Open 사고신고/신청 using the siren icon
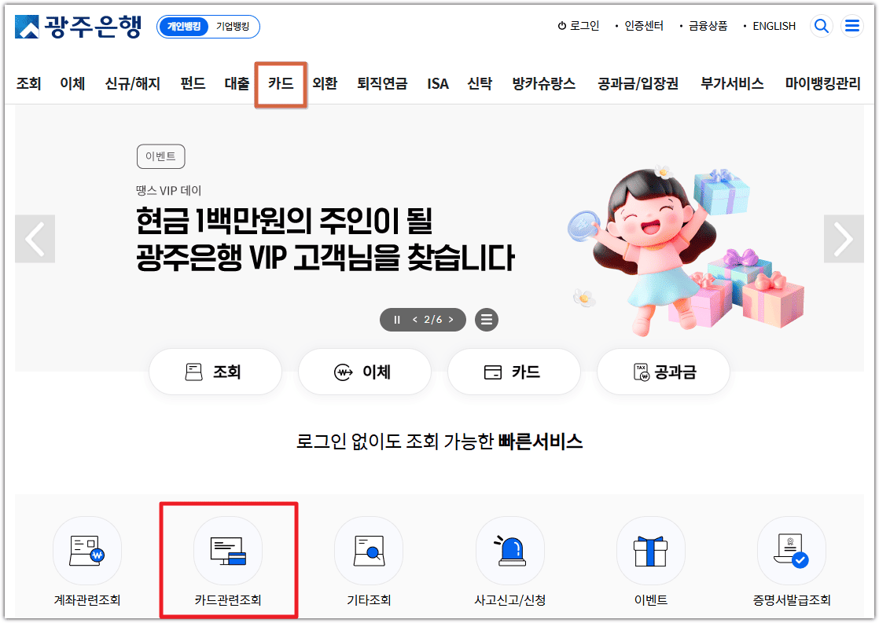The width and height of the screenshot is (879, 623). 509,551
